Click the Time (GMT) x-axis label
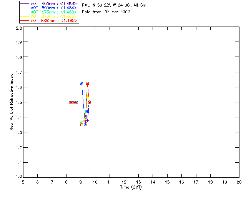This screenshot has width=246, height=197. [x=131, y=187]
